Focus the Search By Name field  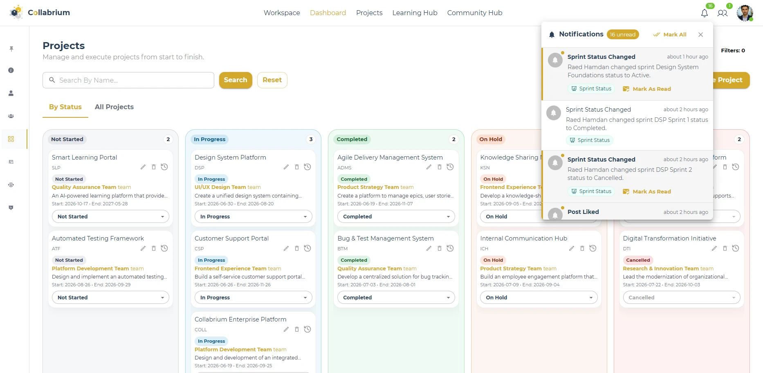click(128, 80)
